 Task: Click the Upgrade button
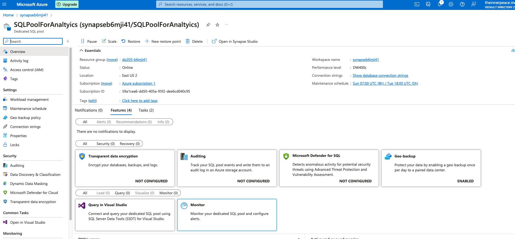pyautogui.click(x=67, y=4)
